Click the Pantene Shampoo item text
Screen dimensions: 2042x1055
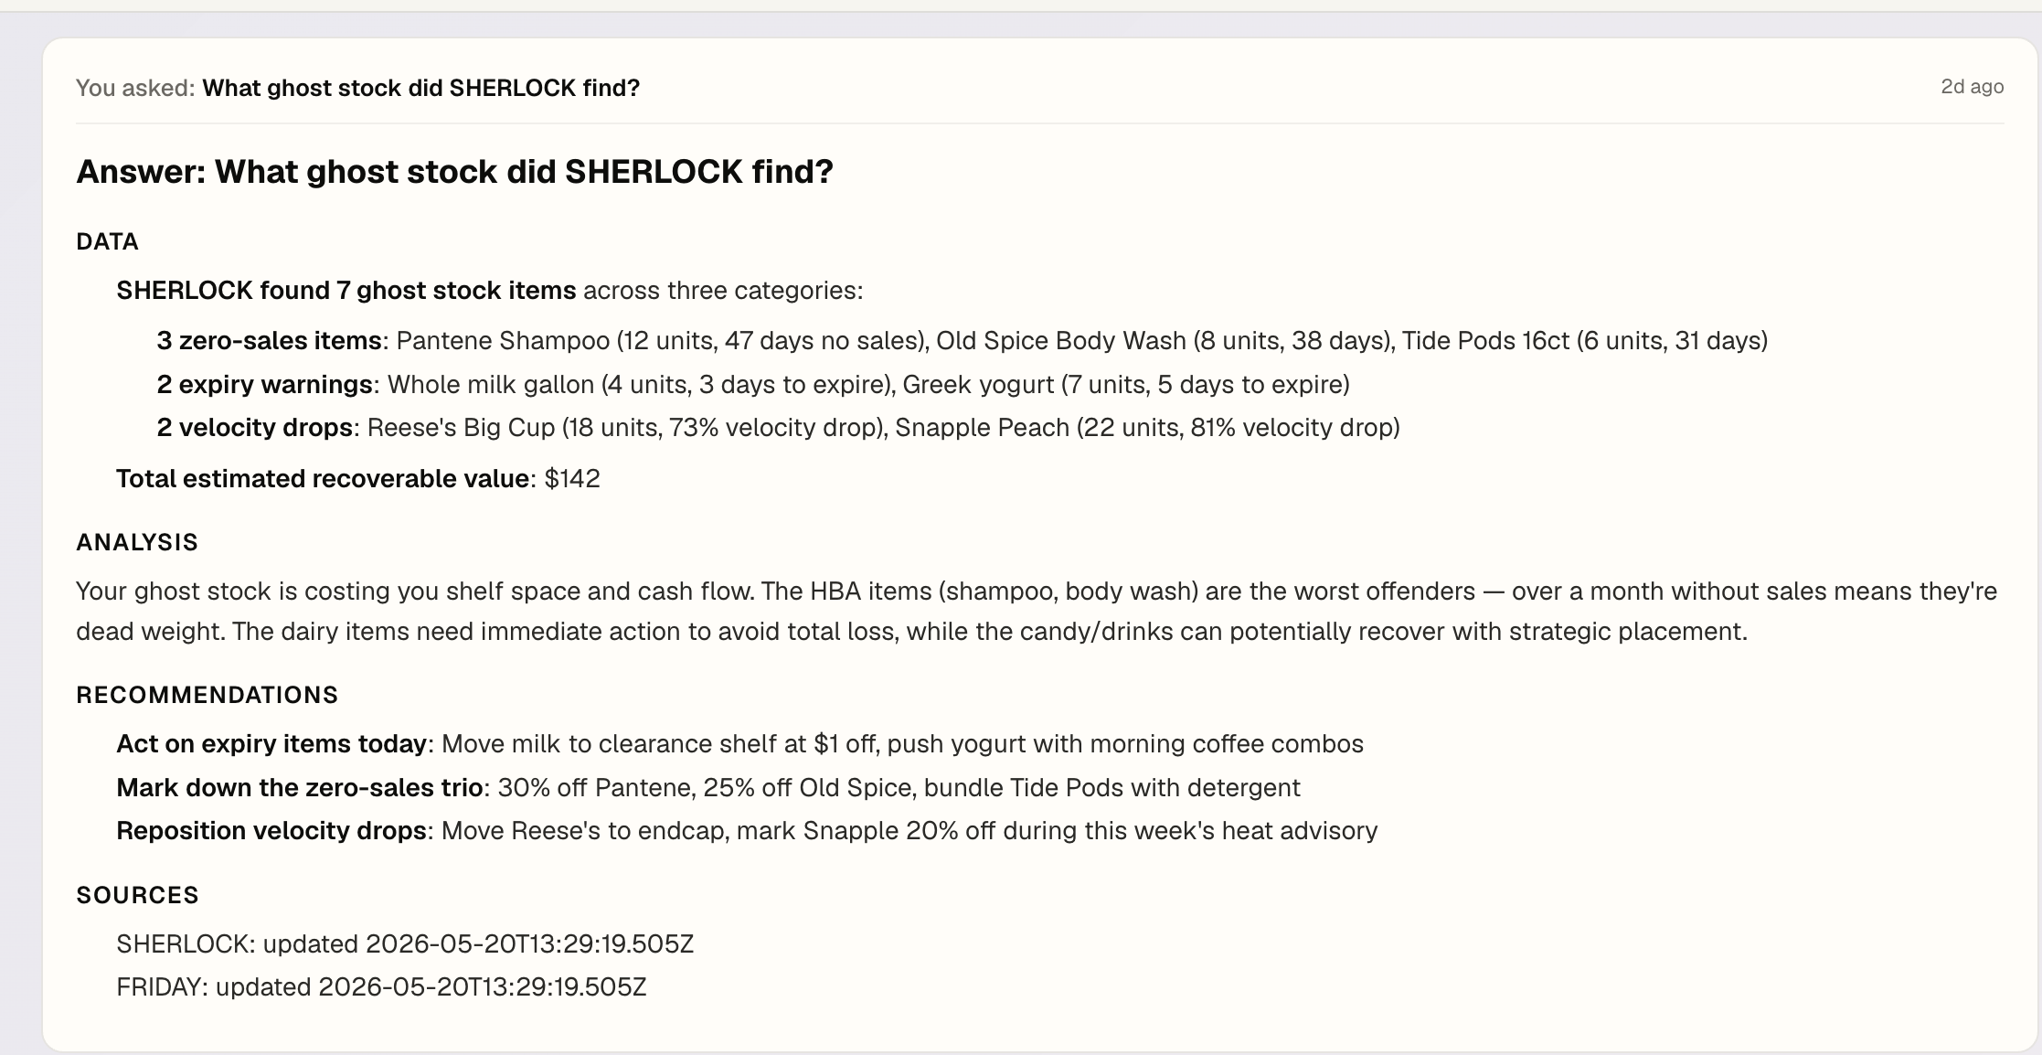click(503, 341)
